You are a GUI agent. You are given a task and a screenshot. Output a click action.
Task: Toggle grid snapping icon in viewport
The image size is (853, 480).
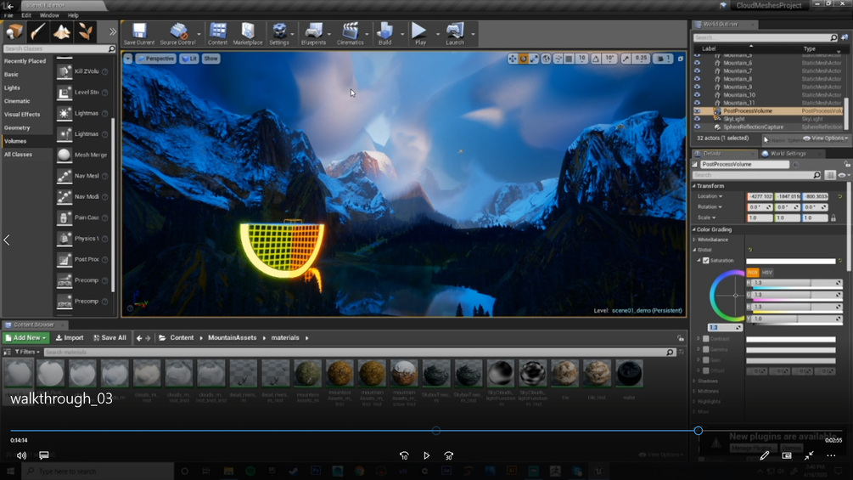coord(569,59)
